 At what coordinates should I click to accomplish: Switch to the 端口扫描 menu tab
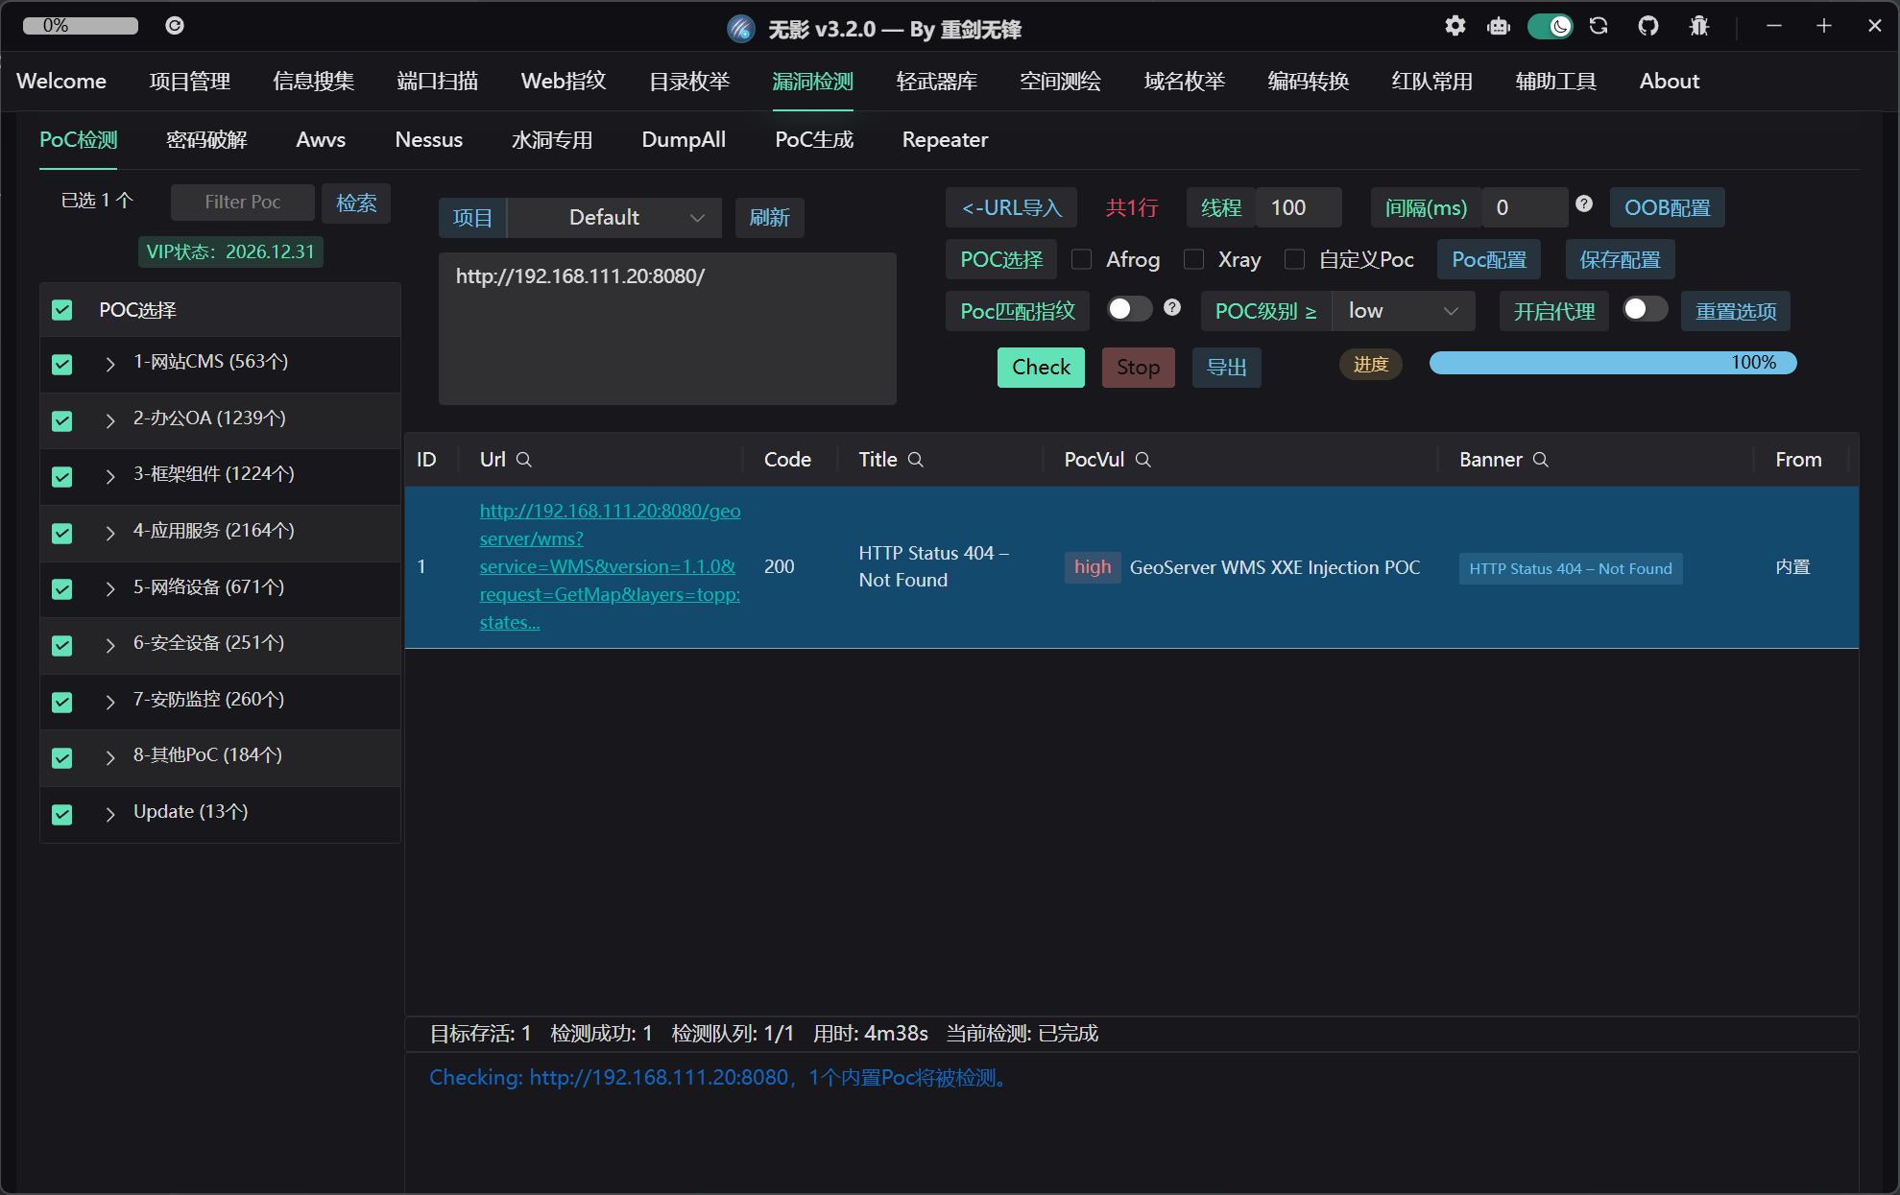(x=437, y=82)
